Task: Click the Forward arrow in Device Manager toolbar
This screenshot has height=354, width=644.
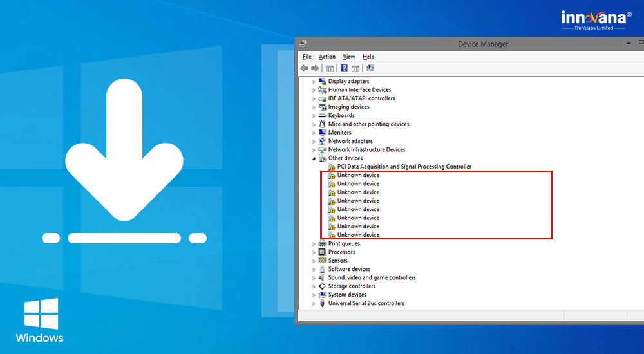Action: [x=315, y=68]
